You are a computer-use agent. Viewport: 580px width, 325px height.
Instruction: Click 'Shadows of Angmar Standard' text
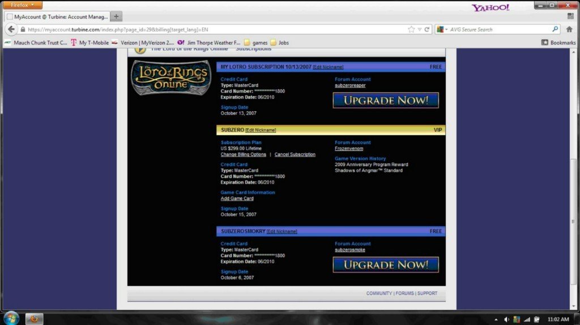click(x=368, y=170)
